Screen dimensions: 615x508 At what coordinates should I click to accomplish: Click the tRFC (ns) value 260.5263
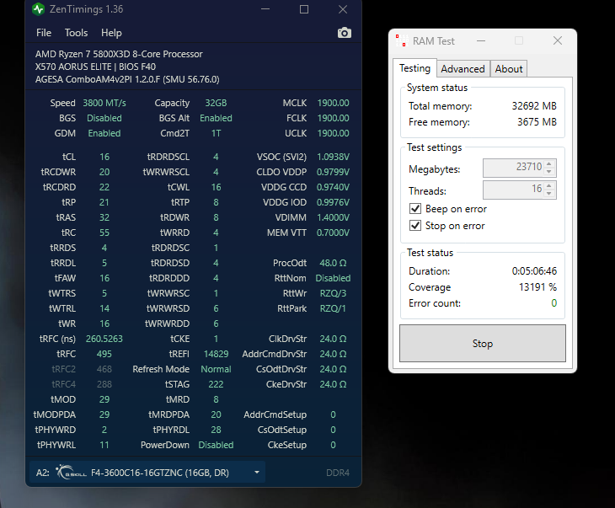104,339
